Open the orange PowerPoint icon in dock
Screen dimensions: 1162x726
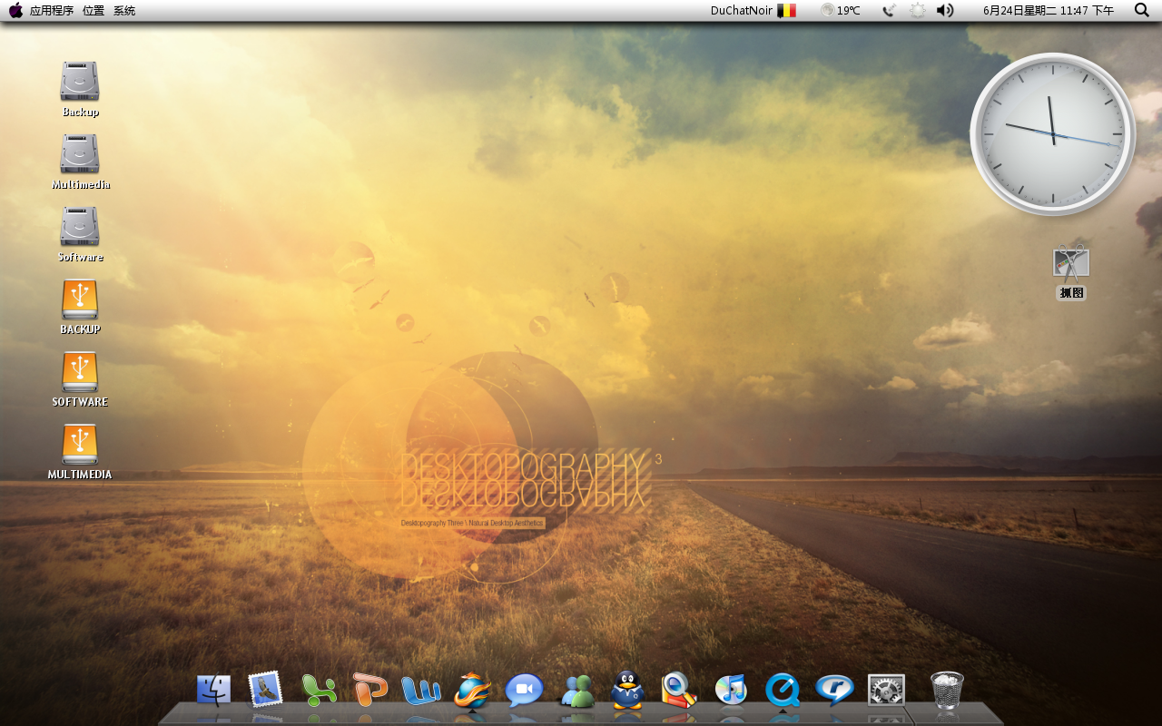point(369,690)
